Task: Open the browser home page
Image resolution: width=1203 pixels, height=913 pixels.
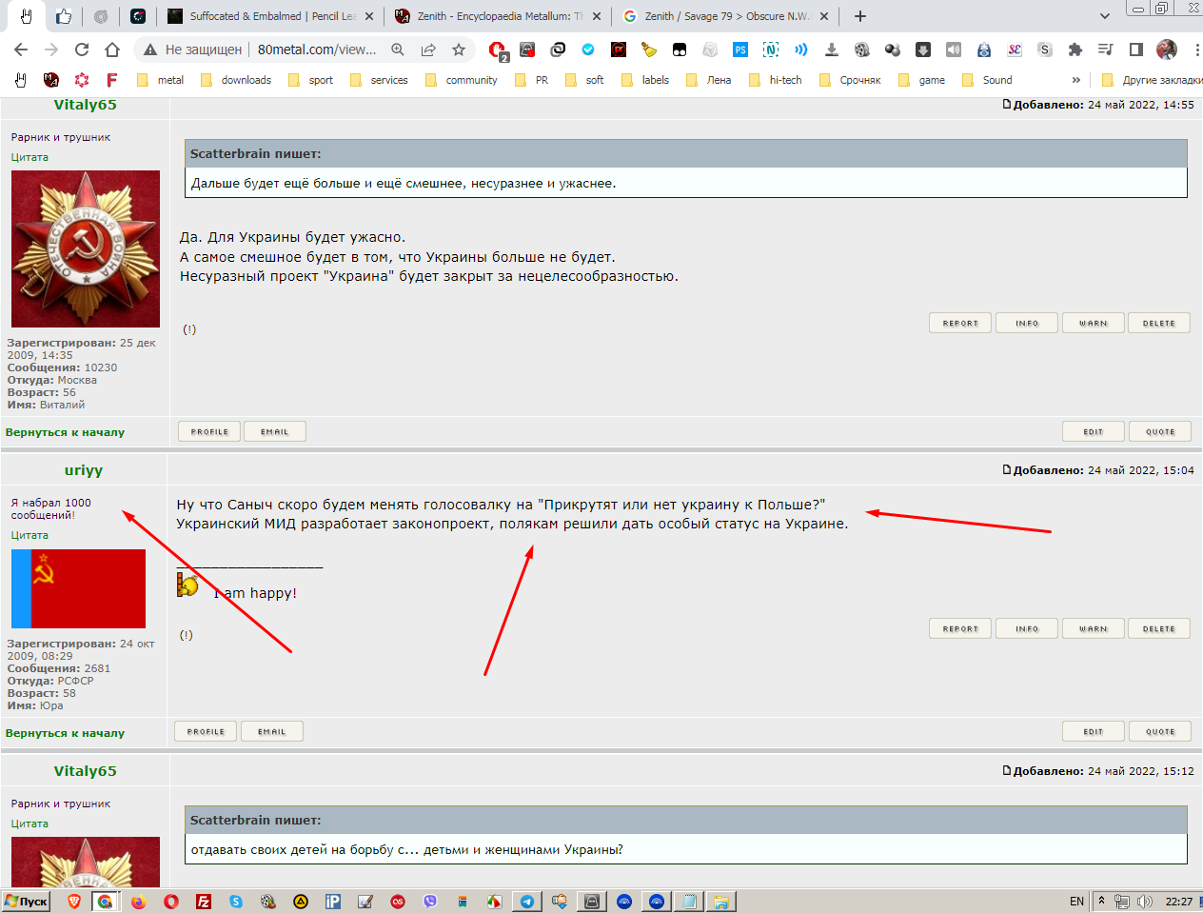Action: tap(112, 50)
